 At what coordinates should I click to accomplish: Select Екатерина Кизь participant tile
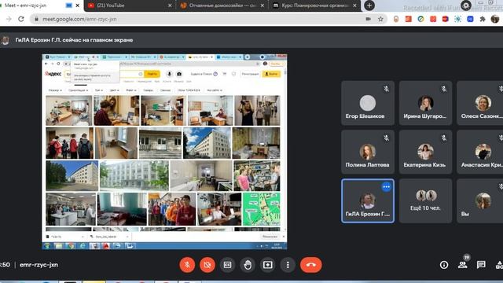425,152
